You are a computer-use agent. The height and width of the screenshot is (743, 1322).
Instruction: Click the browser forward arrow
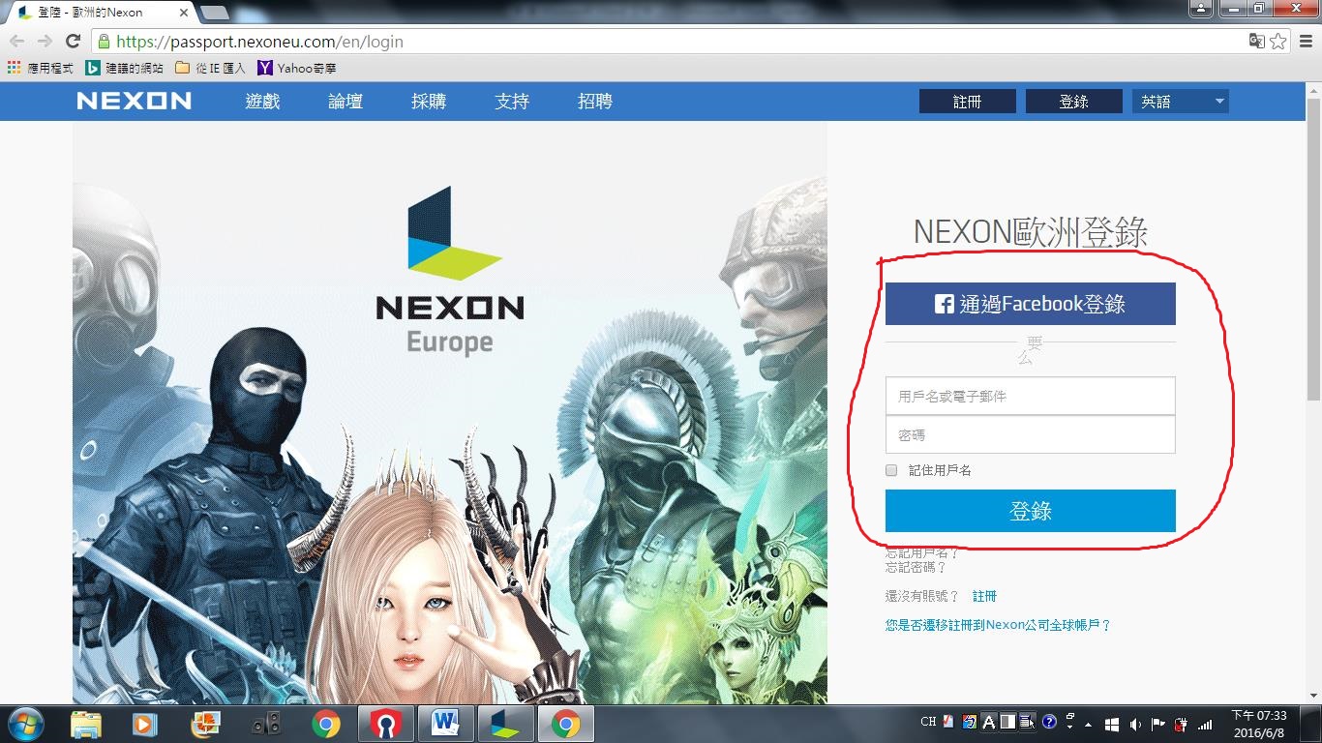click(x=45, y=41)
